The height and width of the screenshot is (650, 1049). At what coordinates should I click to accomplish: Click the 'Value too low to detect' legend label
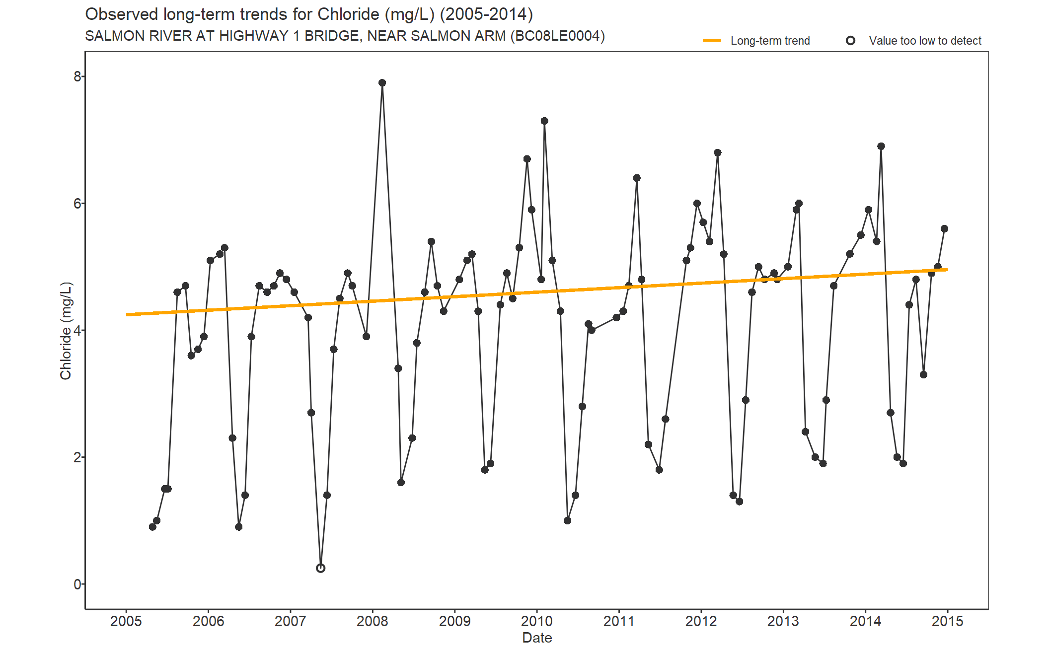[x=925, y=41]
